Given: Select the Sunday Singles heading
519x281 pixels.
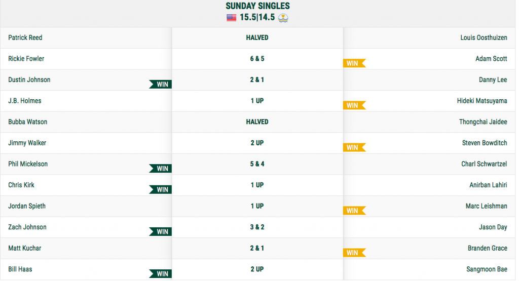Looking at the screenshot, I should [257, 6].
